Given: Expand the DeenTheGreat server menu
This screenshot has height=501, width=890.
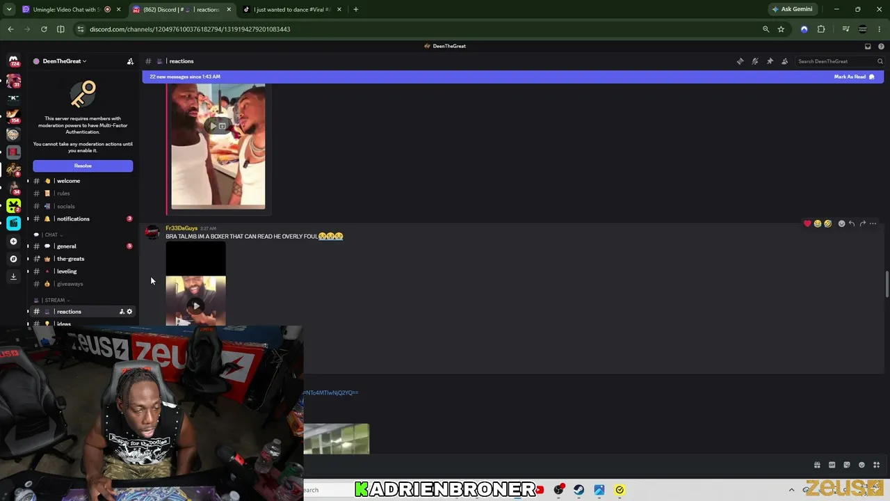Looking at the screenshot, I should click(63, 61).
